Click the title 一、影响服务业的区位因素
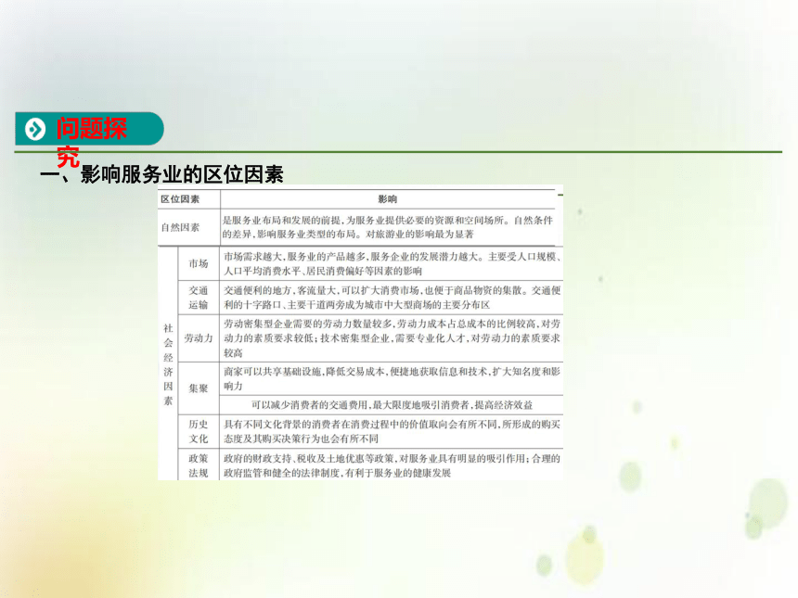 [161, 174]
